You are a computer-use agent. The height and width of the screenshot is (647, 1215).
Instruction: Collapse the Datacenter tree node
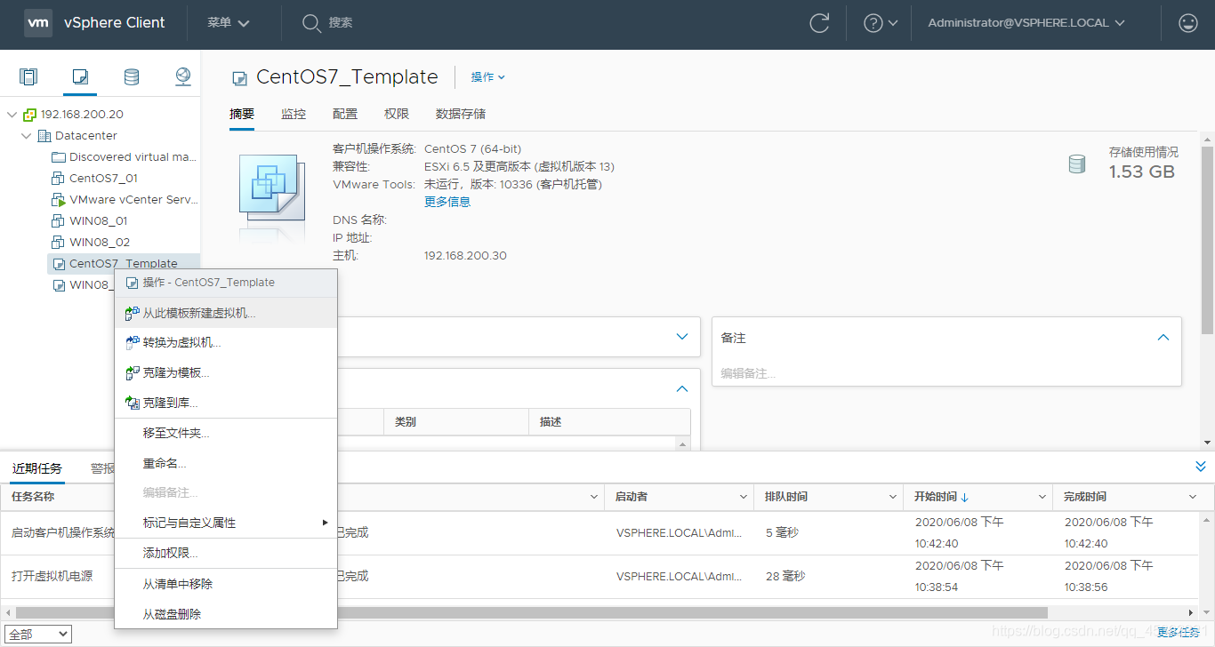(x=27, y=136)
